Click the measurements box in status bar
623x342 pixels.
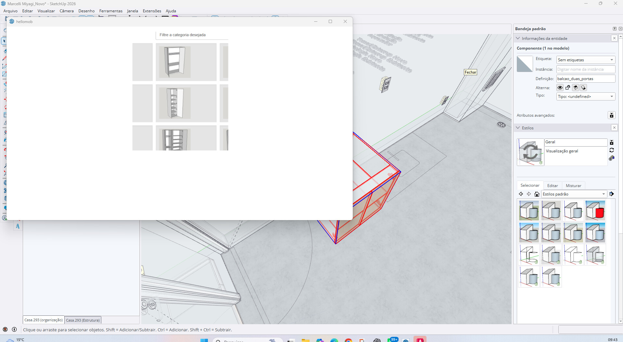[x=591, y=330]
